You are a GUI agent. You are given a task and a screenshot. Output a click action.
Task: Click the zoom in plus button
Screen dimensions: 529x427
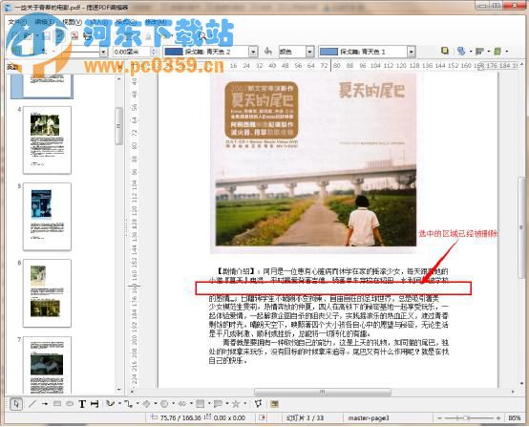pos(498,417)
